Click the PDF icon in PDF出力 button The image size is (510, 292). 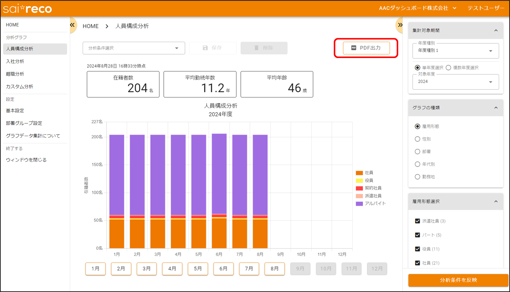tap(353, 48)
